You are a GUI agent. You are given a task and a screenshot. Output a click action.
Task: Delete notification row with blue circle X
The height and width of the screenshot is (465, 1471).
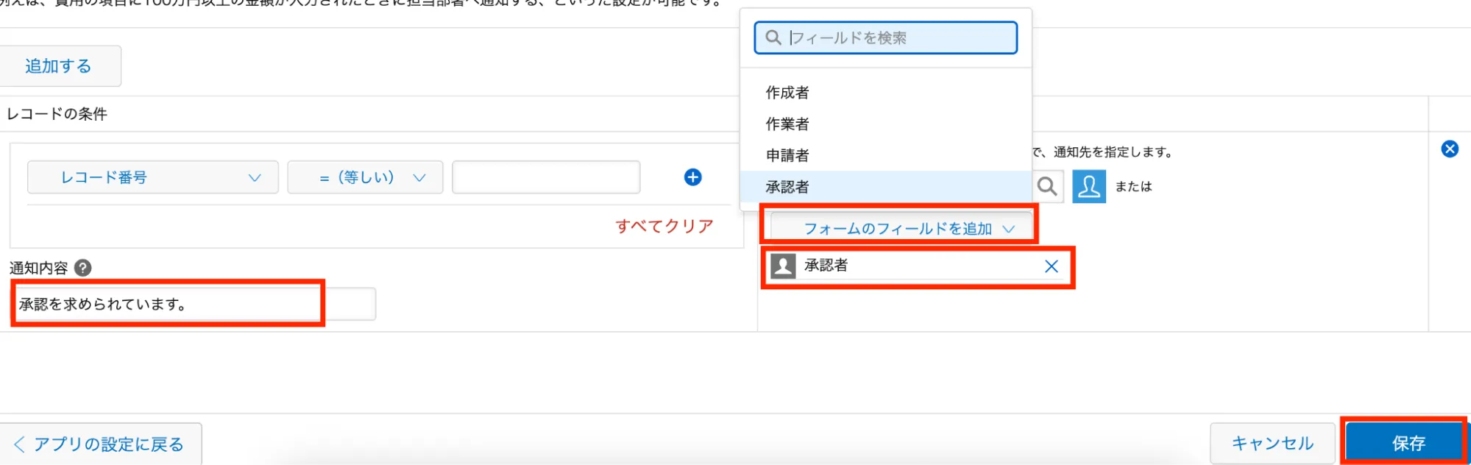[x=1449, y=149]
